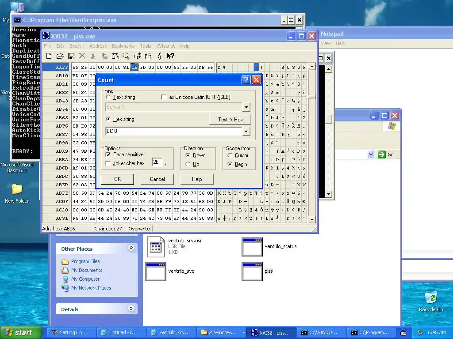Click the What's This help pointer icon
The width and height of the screenshot is (453, 339).
click(170, 56)
